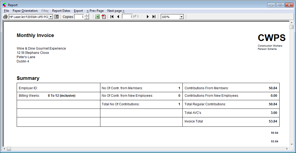
Task: Open the 100% zoom level dropdown
Action: coord(181,17)
